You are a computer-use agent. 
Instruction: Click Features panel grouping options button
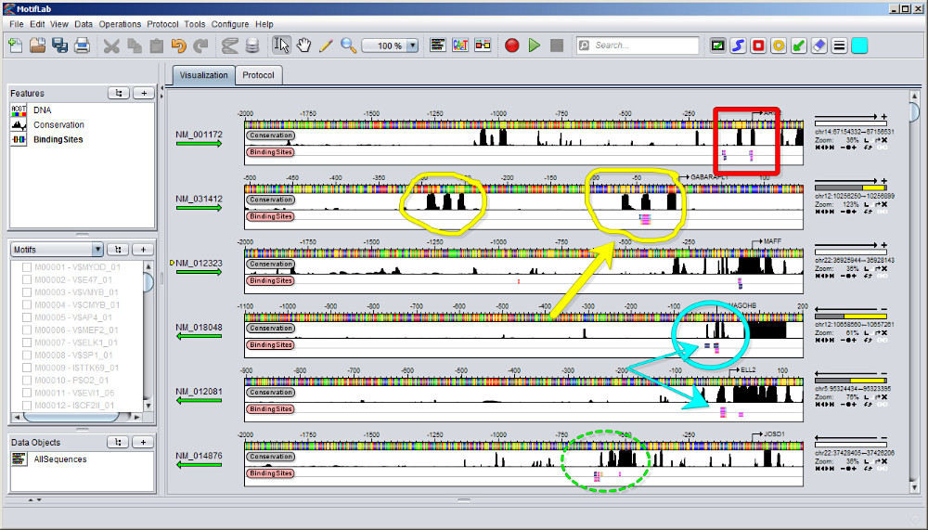point(119,93)
